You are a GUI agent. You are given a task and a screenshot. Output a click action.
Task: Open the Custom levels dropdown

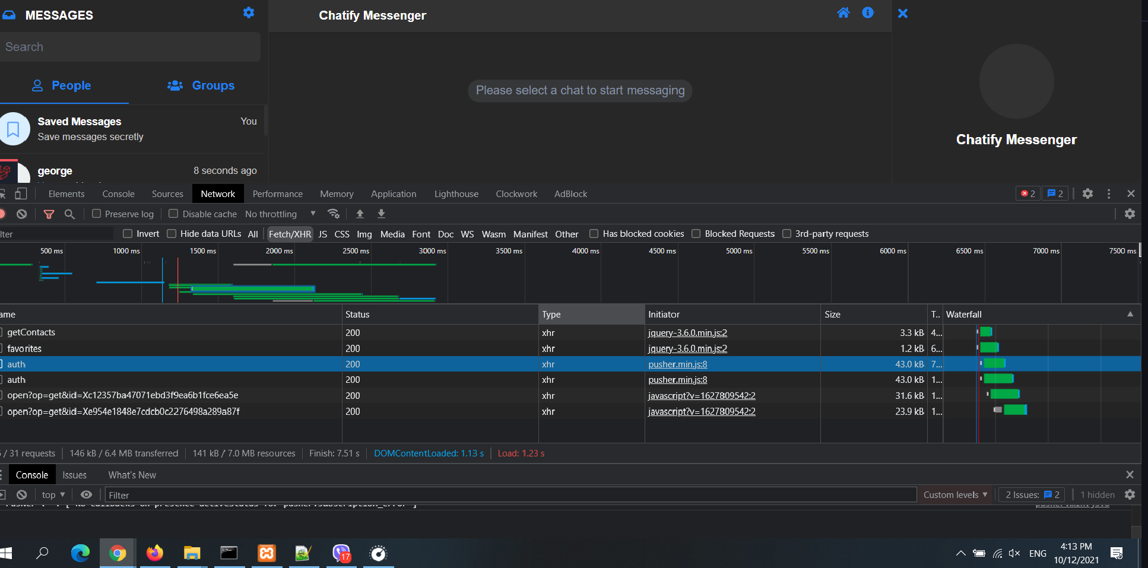pyautogui.click(x=954, y=494)
